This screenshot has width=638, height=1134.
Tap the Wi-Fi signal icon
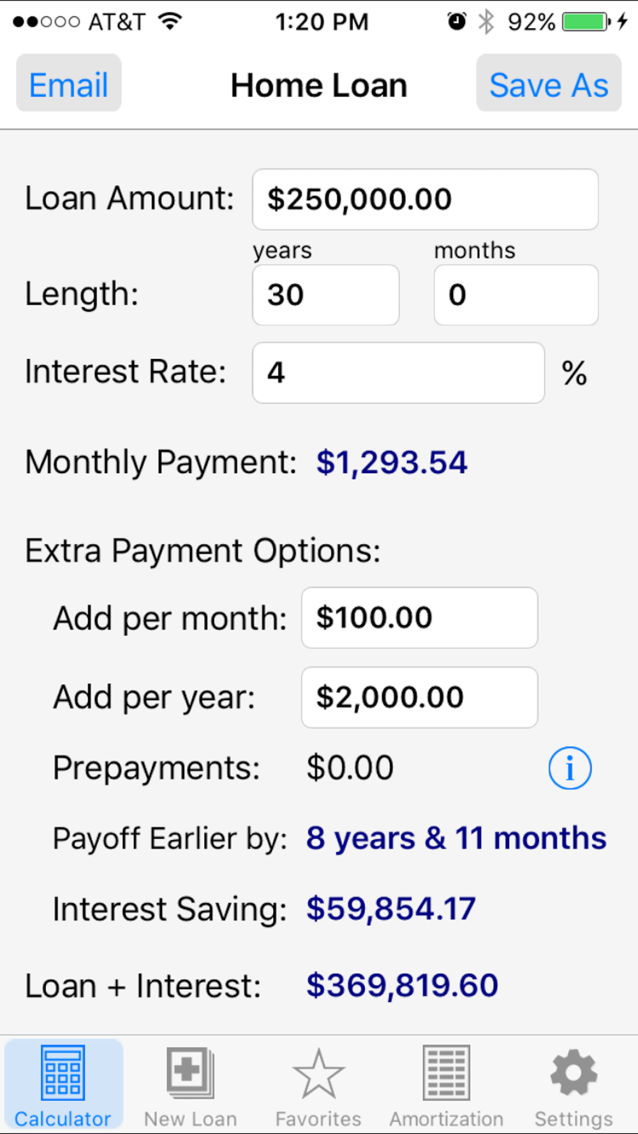pyautogui.click(x=170, y=22)
